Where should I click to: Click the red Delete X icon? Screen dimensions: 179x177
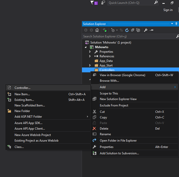tap(94, 129)
